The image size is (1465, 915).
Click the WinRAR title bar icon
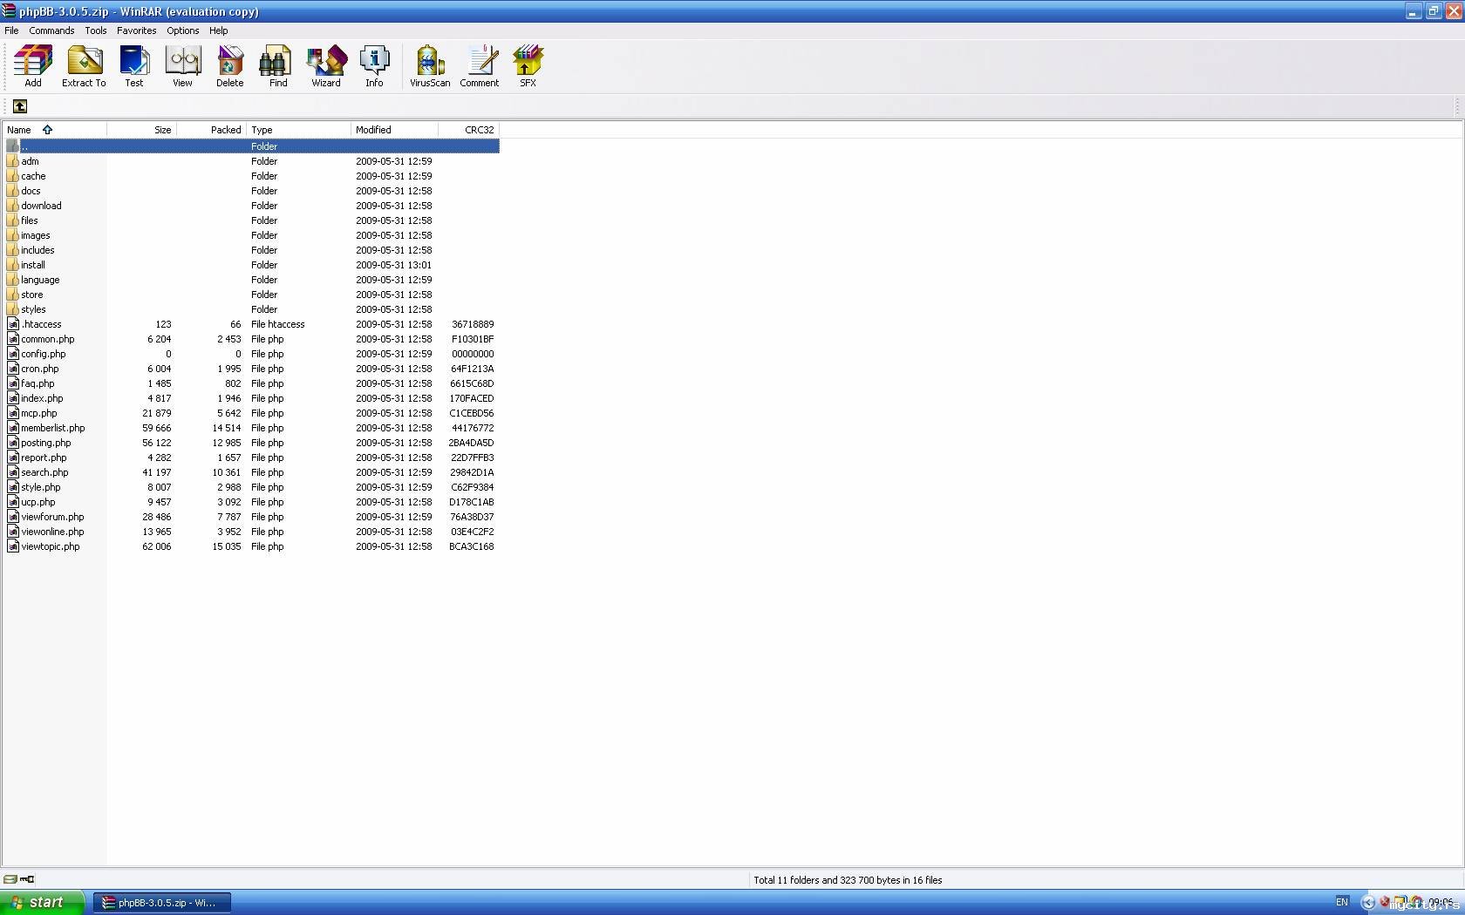(x=9, y=11)
